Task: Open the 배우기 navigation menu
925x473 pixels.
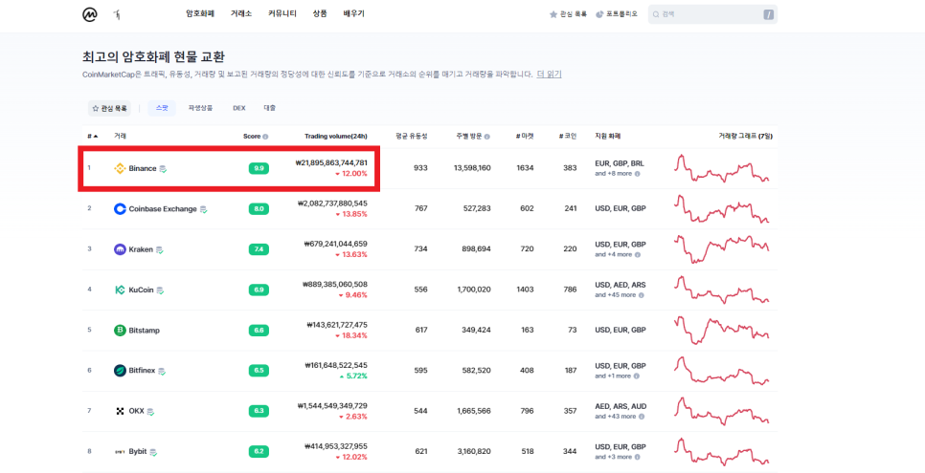Action: coord(354,13)
